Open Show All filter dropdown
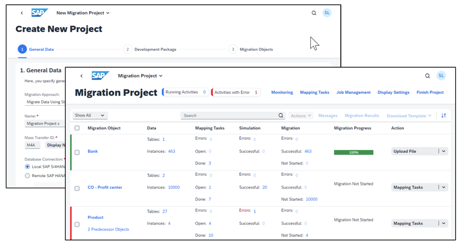Image resolution: width=466 pixels, height=245 pixels. pos(90,115)
